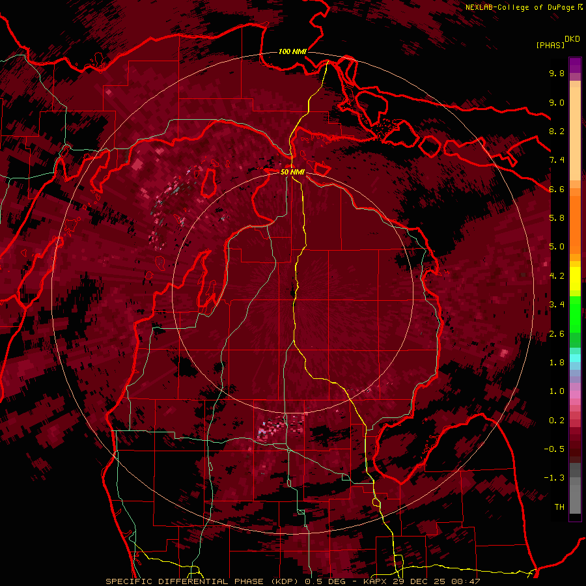
Task: Select the cyan band of the color scale
Action: tap(575, 358)
